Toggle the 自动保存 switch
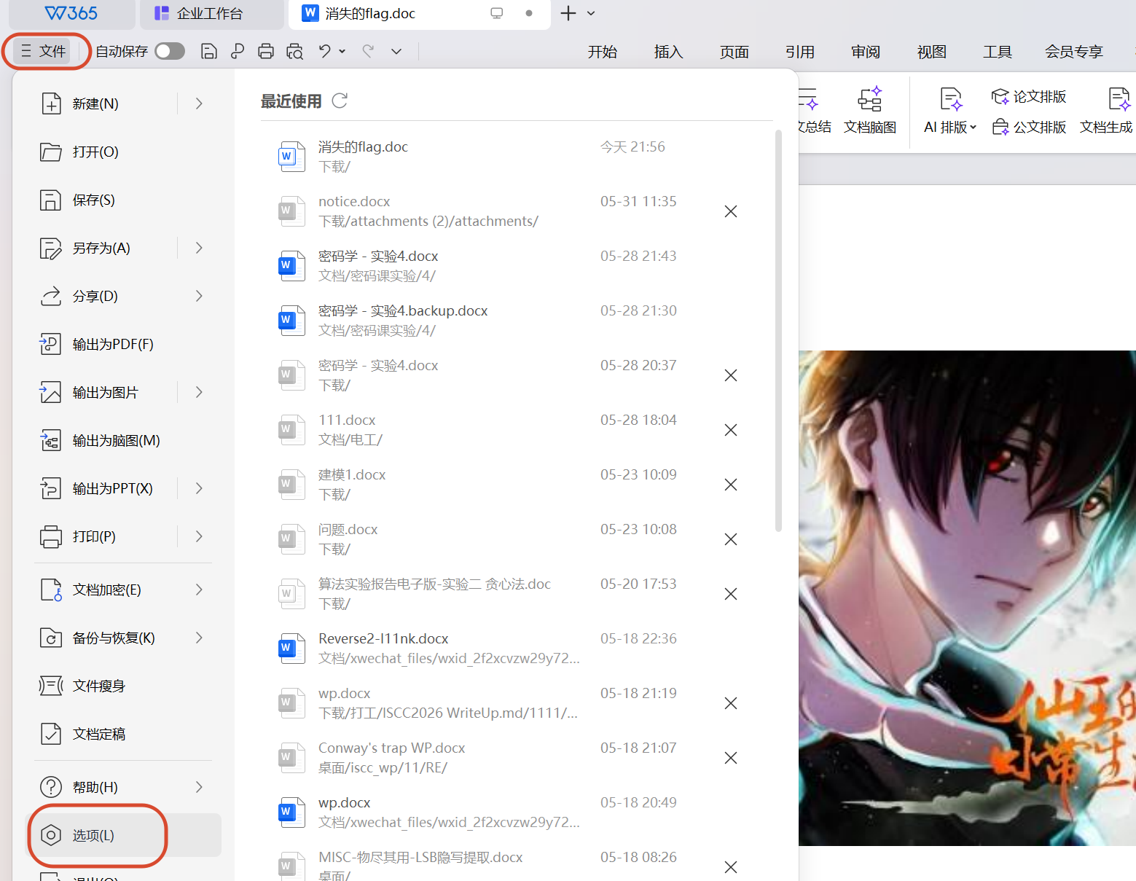 point(170,51)
